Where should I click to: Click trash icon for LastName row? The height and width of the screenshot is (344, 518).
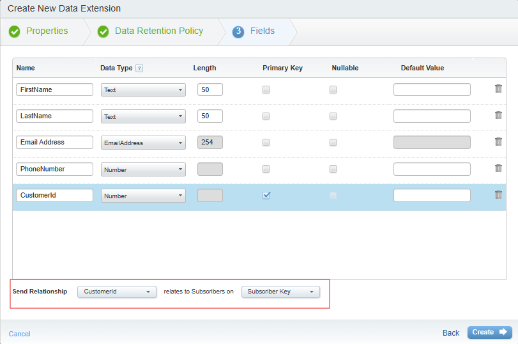[498, 115]
